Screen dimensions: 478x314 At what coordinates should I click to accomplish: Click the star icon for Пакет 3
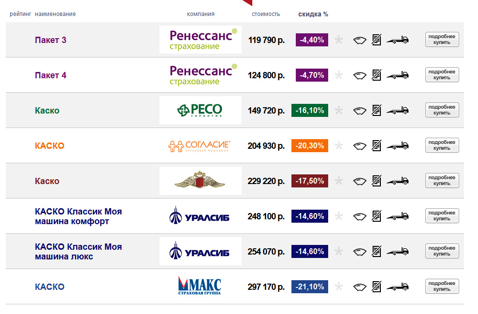tap(339, 40)
